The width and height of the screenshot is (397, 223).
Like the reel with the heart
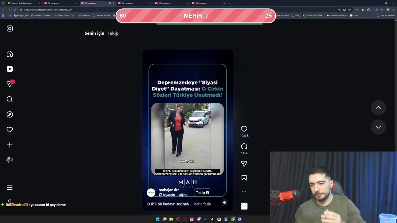click(244, 129)
